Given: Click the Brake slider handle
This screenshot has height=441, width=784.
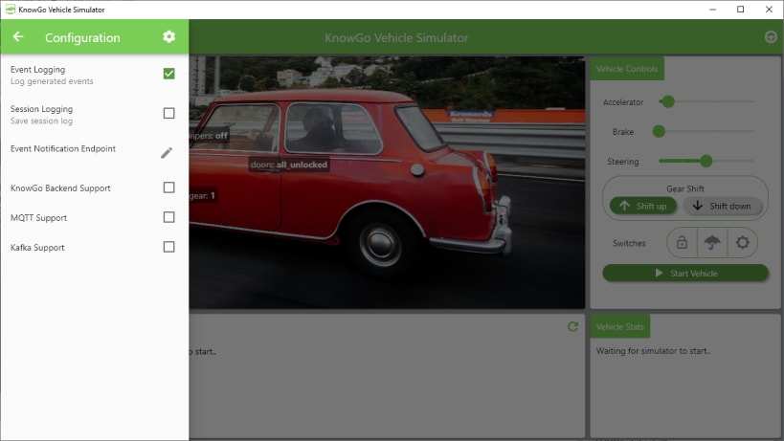Looking at the screenshot, I should pos(659,131).
